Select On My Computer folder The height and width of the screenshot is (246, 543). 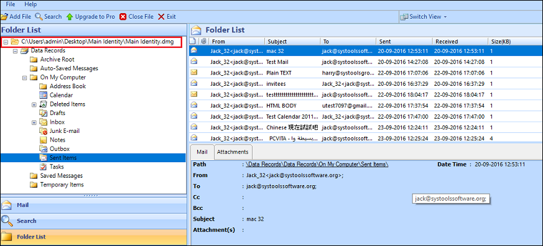63,78
